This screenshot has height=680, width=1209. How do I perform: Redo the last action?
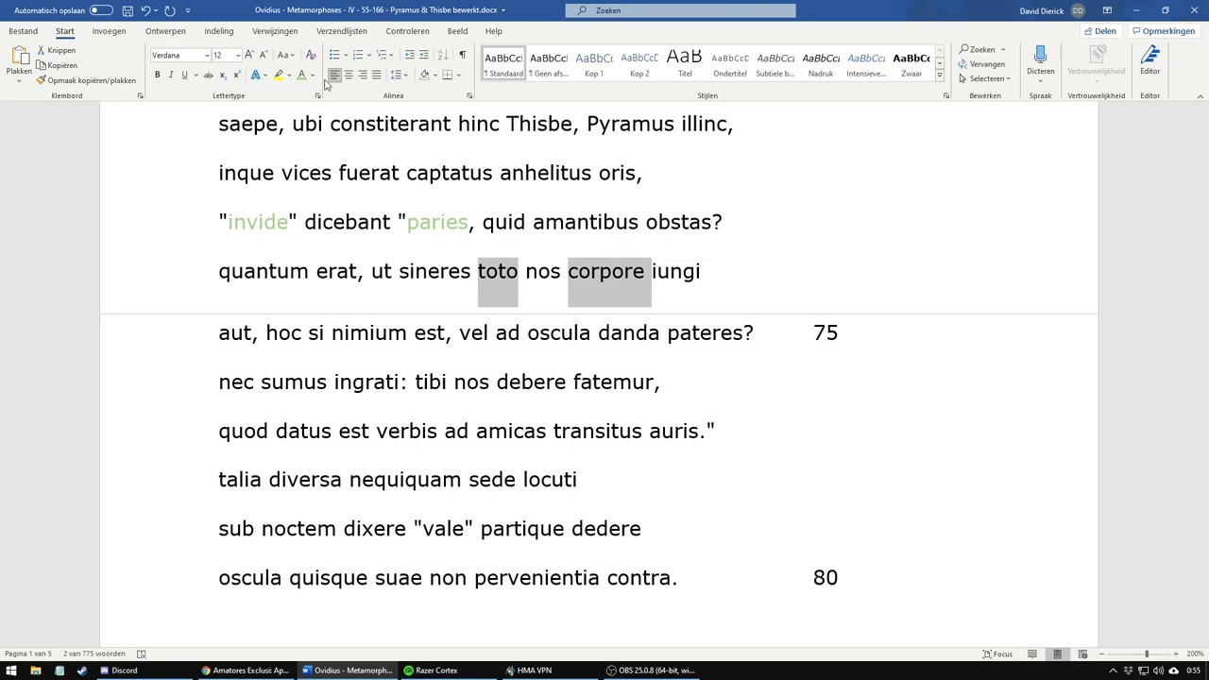coord(170,10)
